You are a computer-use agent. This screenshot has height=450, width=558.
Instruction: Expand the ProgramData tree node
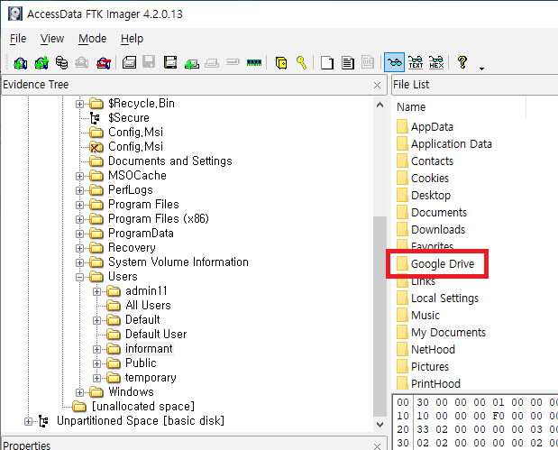[x=79, y=234]
